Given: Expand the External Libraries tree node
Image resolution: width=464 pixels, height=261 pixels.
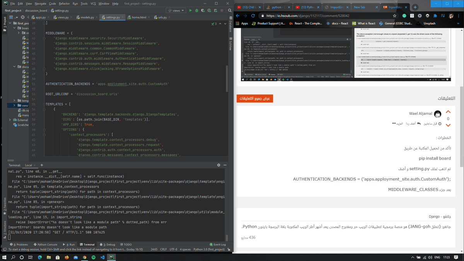Looking at the screenshot, I should pos(10,120).
